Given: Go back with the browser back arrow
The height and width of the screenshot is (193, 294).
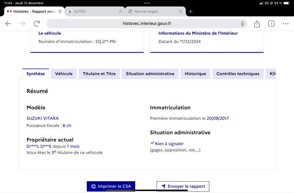Looking at the screenshot, I should click(x=8, y=24).
